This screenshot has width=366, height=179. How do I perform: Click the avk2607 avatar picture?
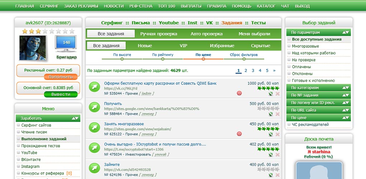[33, 48]
